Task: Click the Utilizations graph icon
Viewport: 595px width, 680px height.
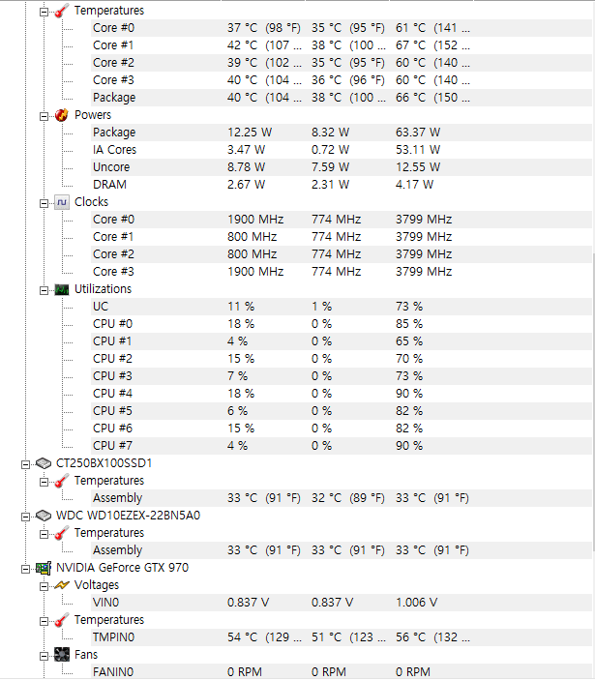Action: pos(61,289)
